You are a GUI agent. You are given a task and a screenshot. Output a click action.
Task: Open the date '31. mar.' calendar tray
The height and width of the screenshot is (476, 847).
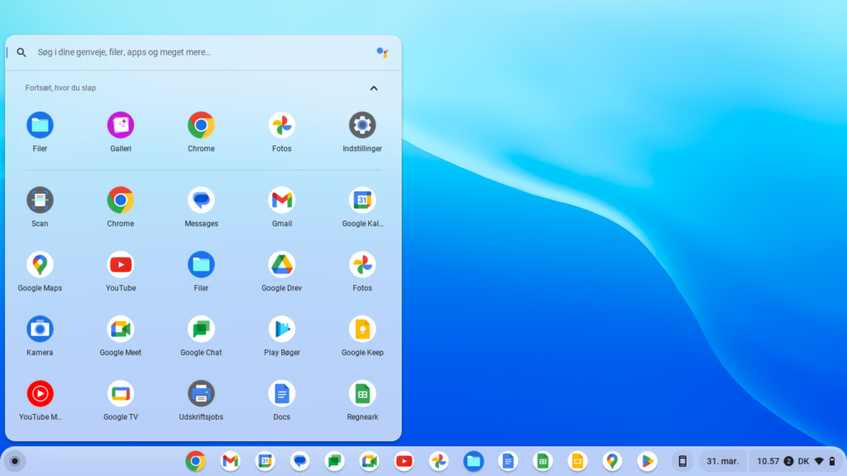click(723, 461)
